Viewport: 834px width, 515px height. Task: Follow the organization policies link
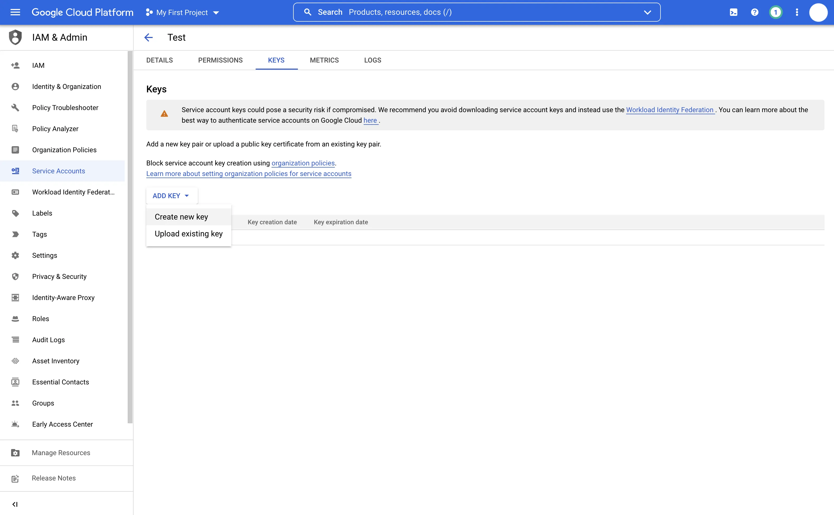click(x=303, y=163)
